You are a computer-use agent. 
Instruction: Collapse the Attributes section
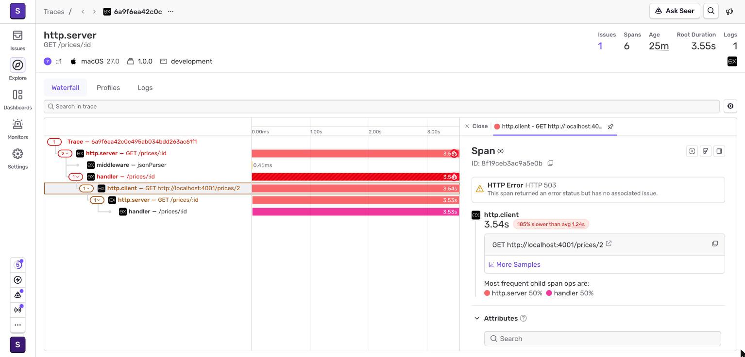(476, 319)
